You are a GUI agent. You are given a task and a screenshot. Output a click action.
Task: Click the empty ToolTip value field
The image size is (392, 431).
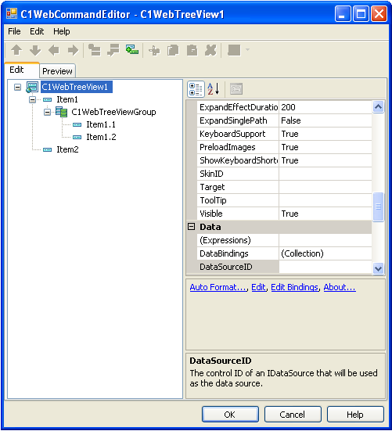(x=325, y=200)
